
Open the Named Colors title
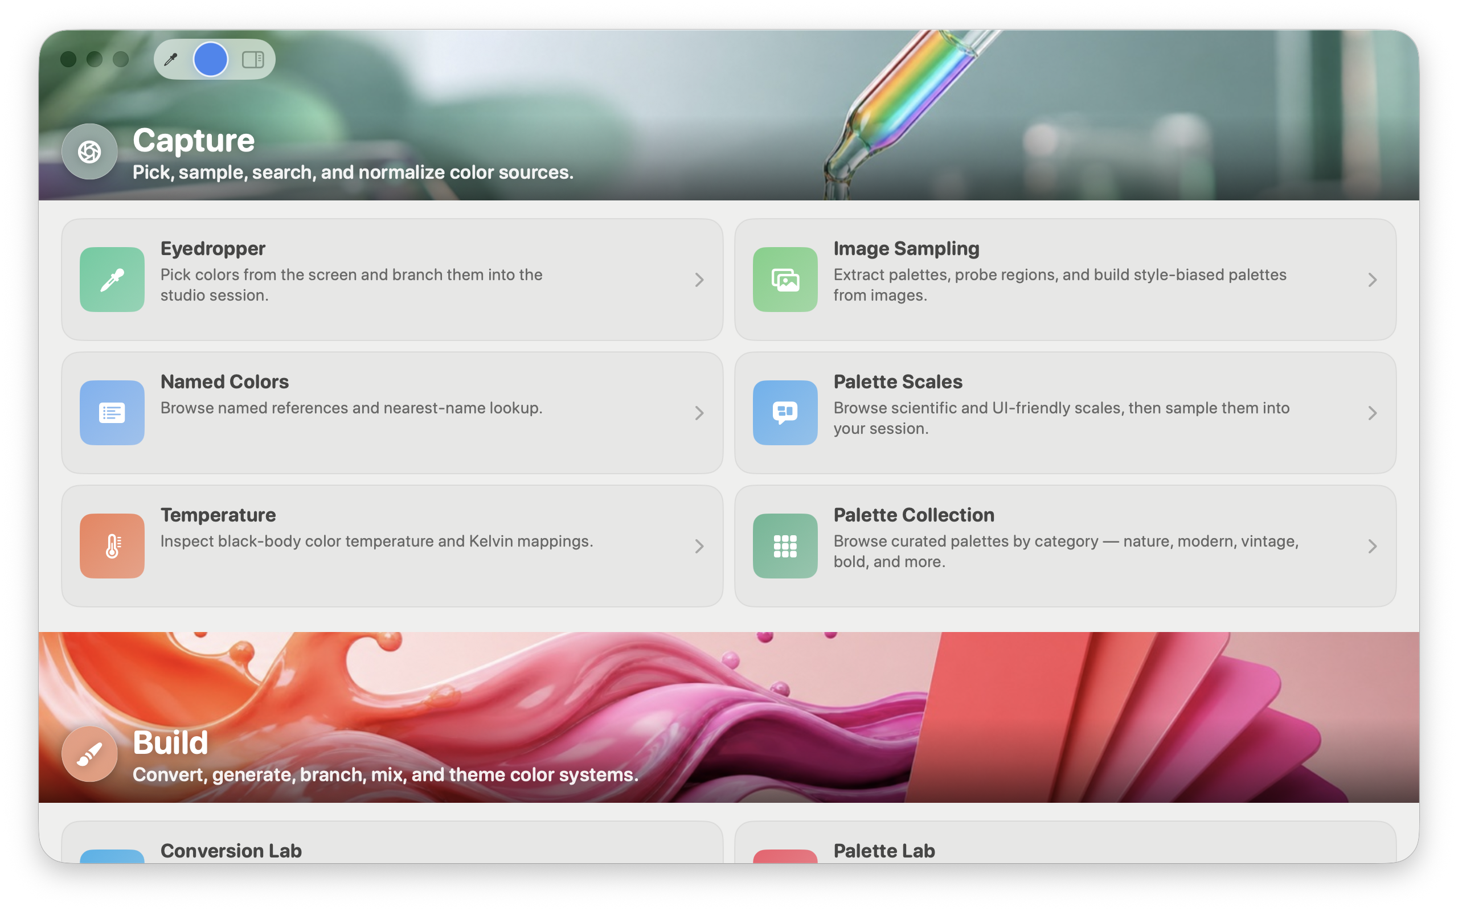[224, 381]
